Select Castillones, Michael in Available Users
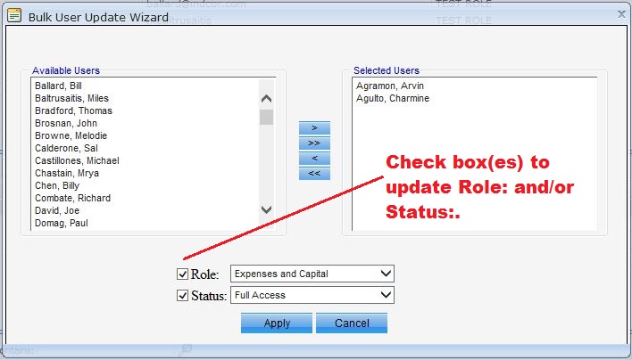Image resolution: width=632 pixels, height=360 pixels. 77,160
